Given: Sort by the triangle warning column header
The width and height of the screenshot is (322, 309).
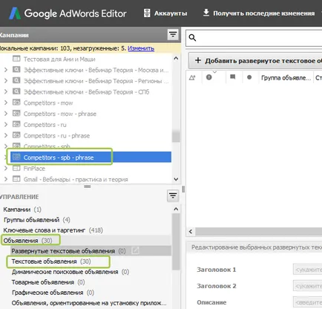Looking at the screenshot, I should (x=192, y=78).
